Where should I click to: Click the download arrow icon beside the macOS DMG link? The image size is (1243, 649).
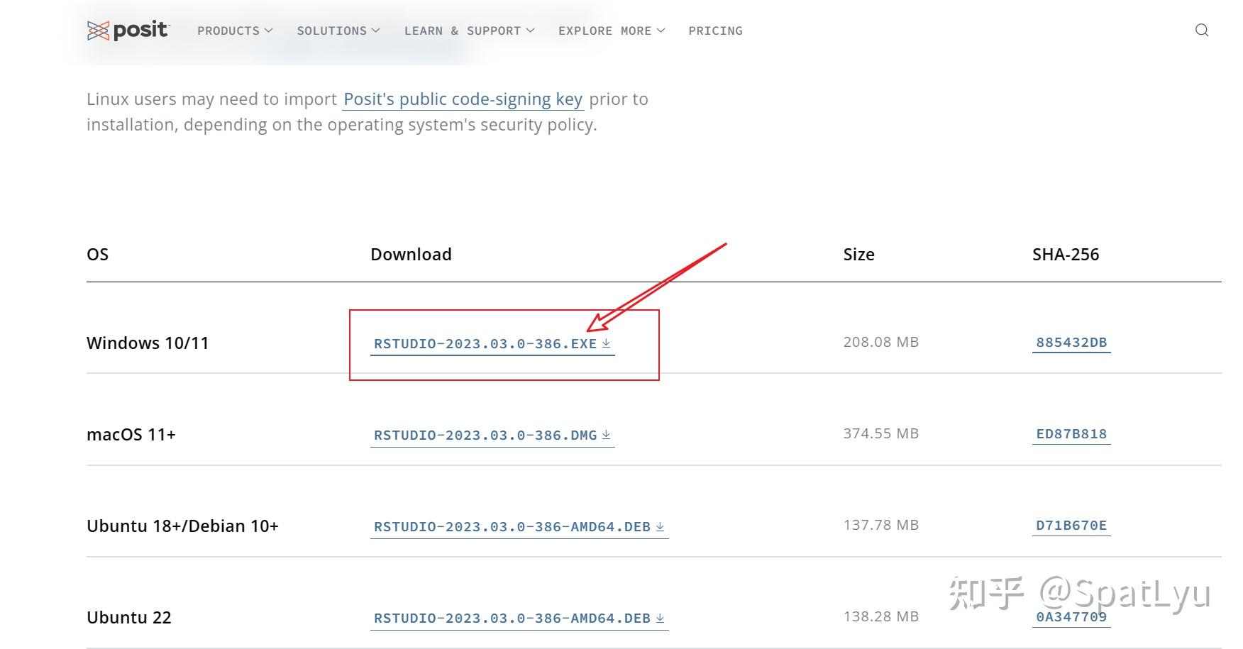pyautogui.click(x=606, y=435)
